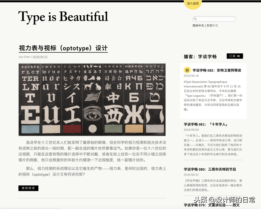The width and height of the screenshot is (261, 209).
Task: Click the 十年字人 episode description text
Action: [213, 145]
